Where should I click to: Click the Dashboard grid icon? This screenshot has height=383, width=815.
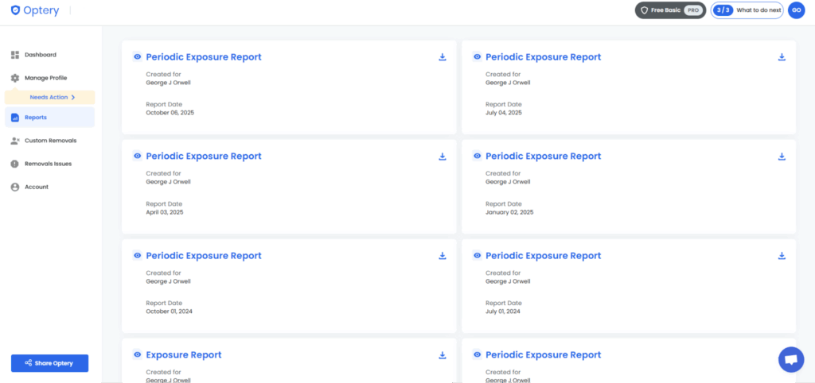(15, 55)
